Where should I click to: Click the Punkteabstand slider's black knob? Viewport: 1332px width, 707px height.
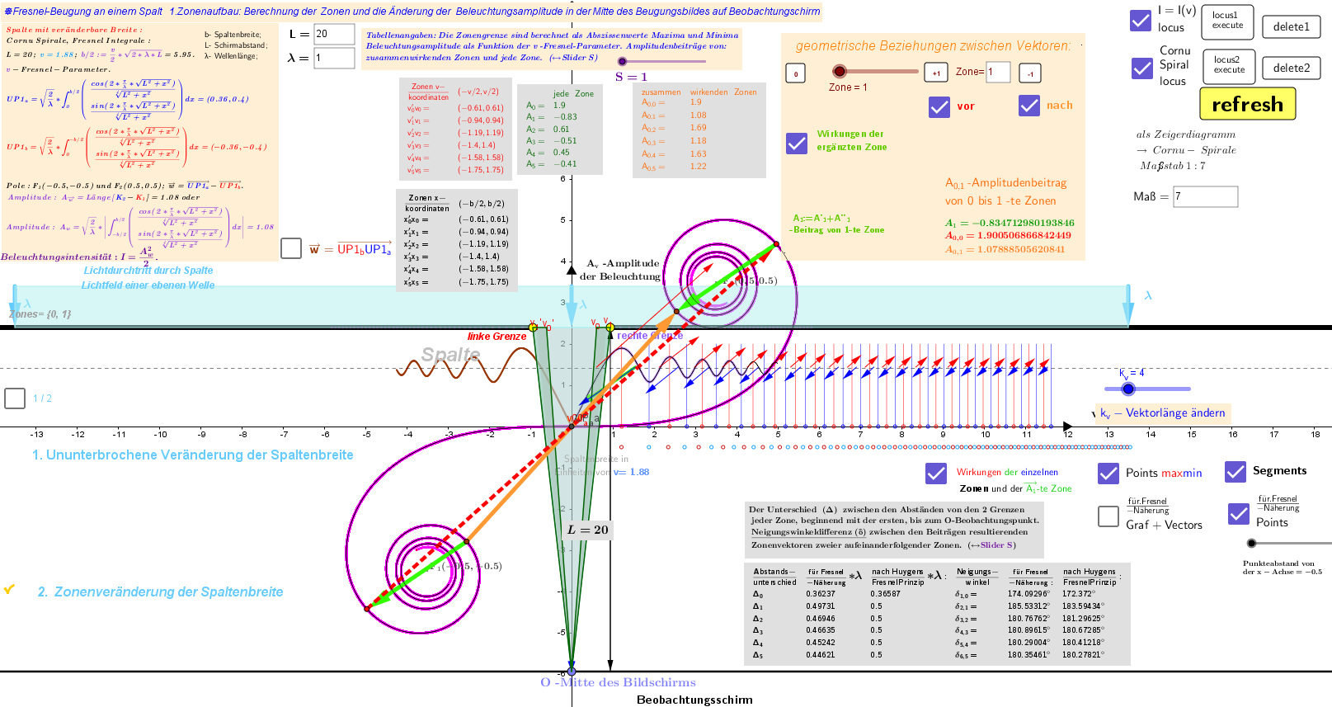coord(1252,543)
